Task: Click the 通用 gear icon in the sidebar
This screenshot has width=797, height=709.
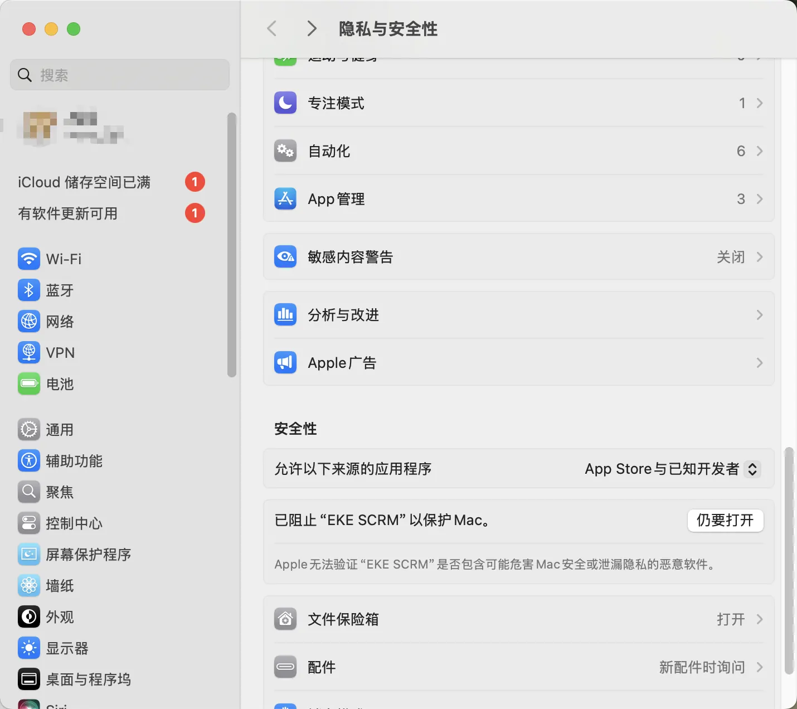Action: coord(29,429)
